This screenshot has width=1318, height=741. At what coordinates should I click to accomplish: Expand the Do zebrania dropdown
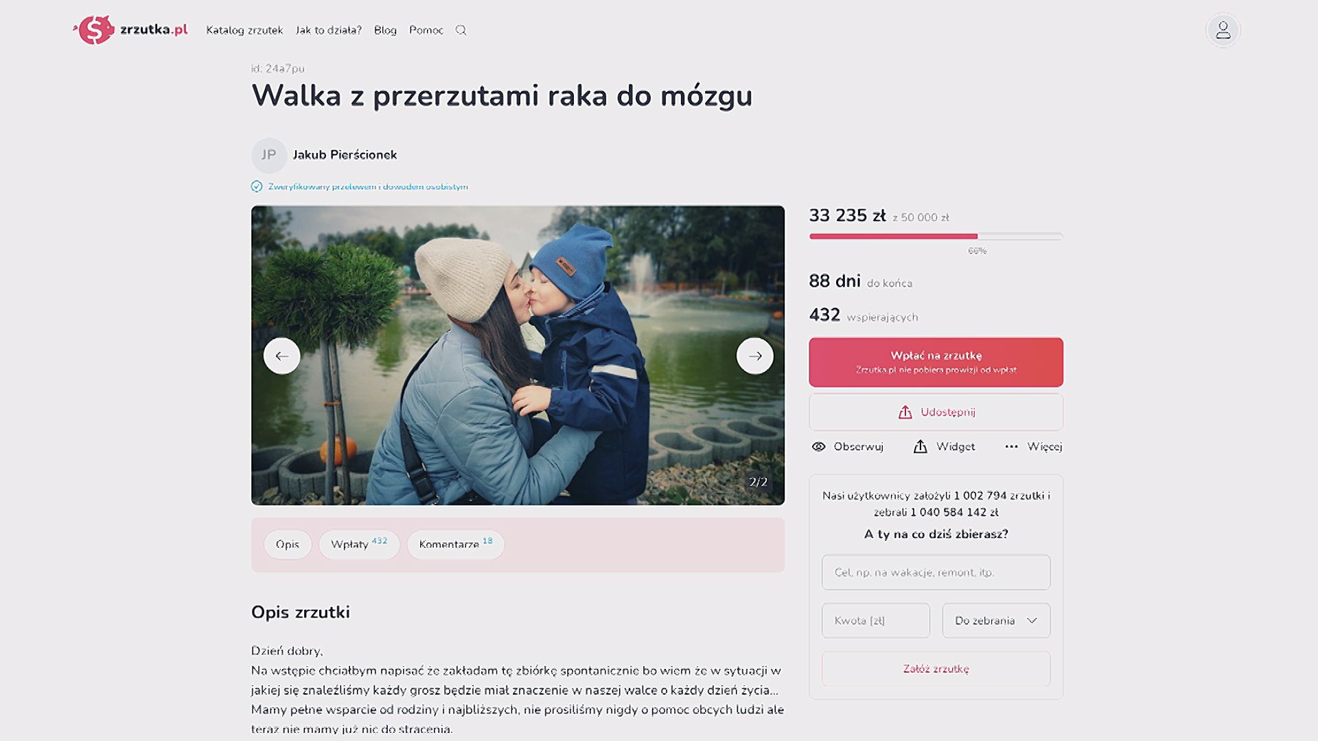[996, 620]
